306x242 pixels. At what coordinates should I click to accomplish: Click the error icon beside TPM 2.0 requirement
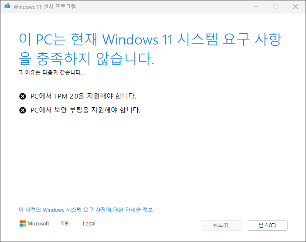[x=22, y=96]
